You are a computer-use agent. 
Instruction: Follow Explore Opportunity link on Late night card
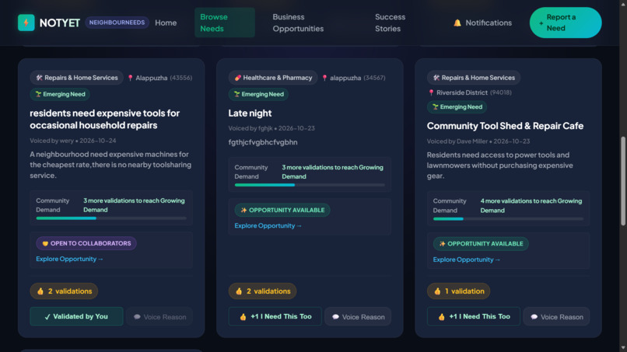tap(268, 226)
